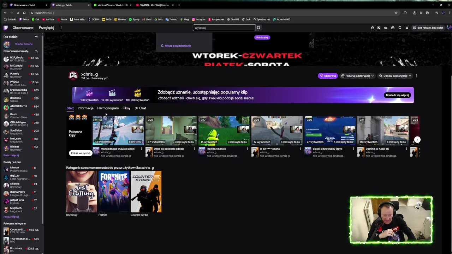The image size is (452, 254).
Task: Open the Bits diamond icon
Action: [x=407, y=28]
